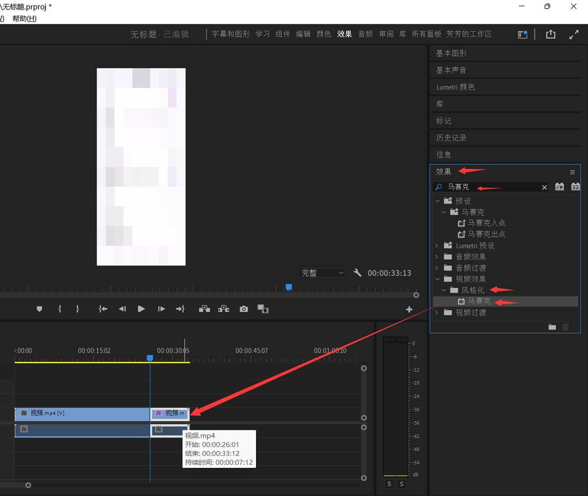
Task: Click the Add Marker icon
Action: [39, 309]
